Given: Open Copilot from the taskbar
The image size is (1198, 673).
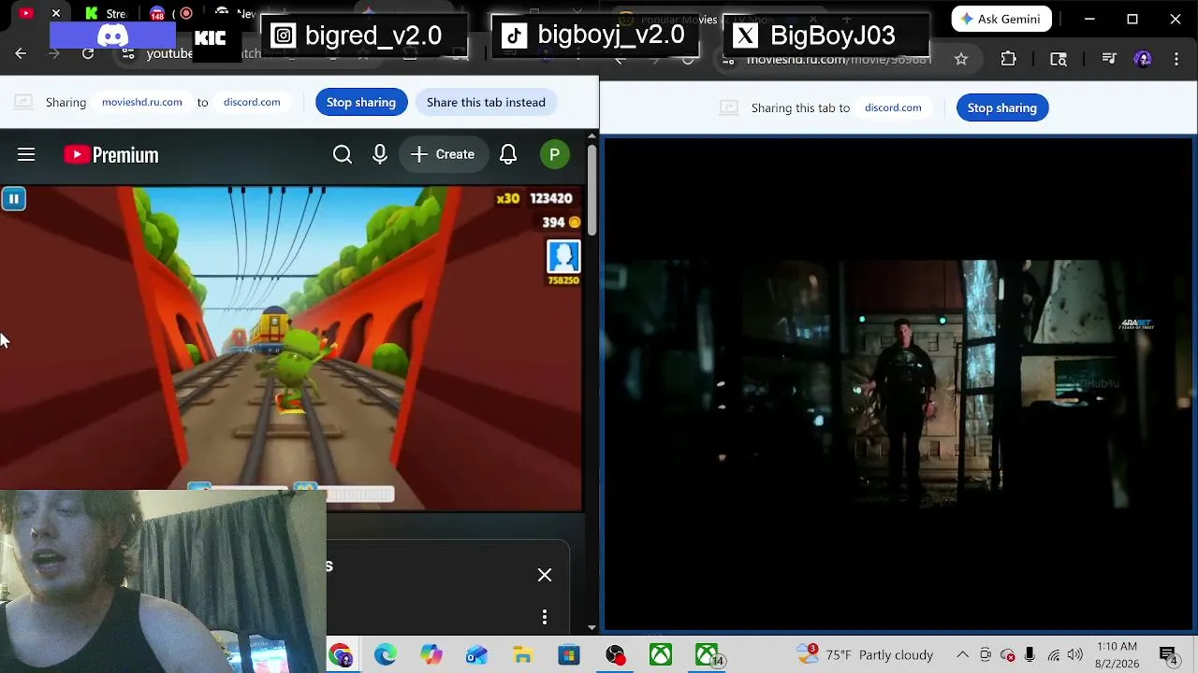Looking at the screenshot, I should pos(431,655).
